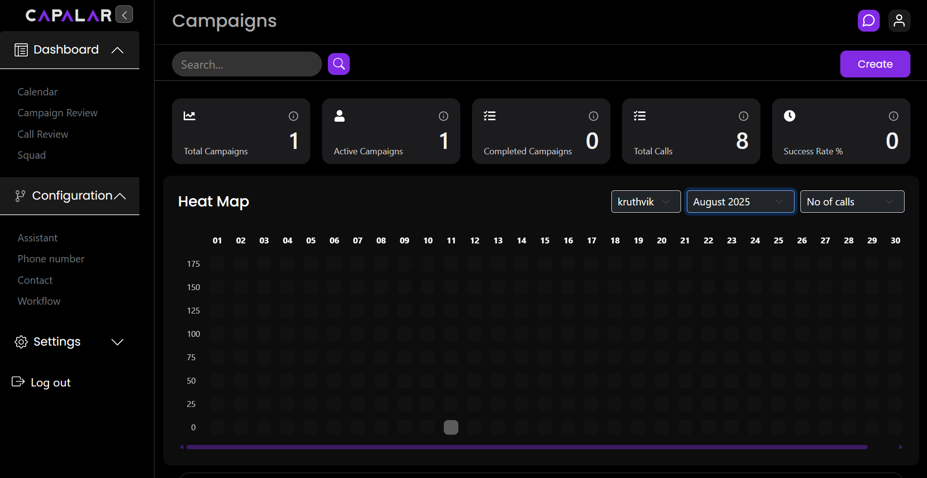This screenshot has height=478, width=927.
Task: Go to Campaign Review page
Action: coord(57,113)
